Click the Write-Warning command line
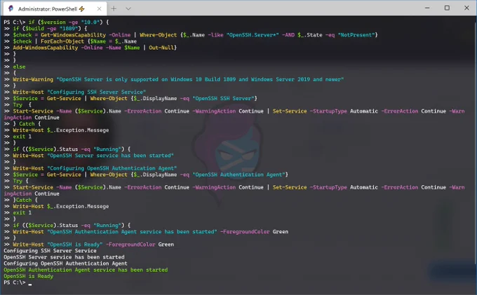477x295 pixels. click(174, 79)
